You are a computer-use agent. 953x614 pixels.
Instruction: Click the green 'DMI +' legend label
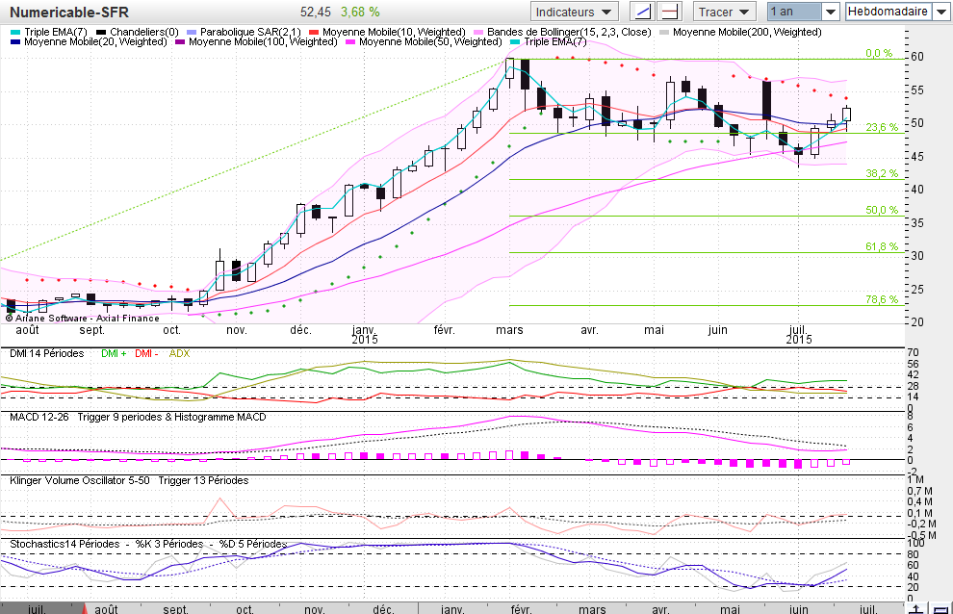(x=114, y=353)
